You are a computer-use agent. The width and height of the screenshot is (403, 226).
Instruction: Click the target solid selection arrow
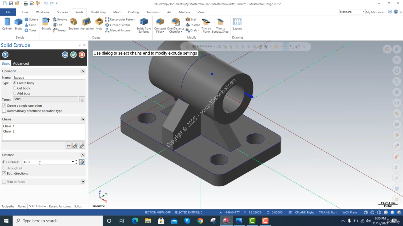click(x=82, y=100)
